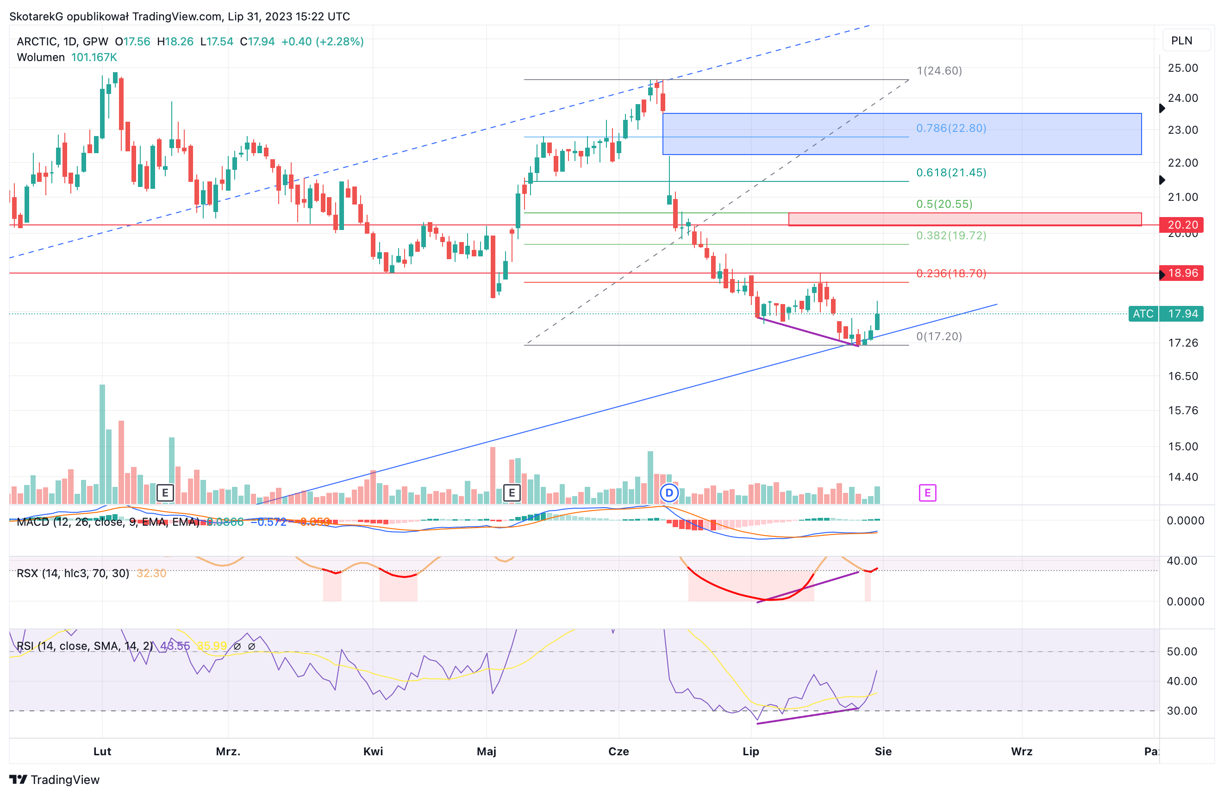Click the Maj month label on time axis
This screenshot has height=796, width=1224.
coord(487,751)
